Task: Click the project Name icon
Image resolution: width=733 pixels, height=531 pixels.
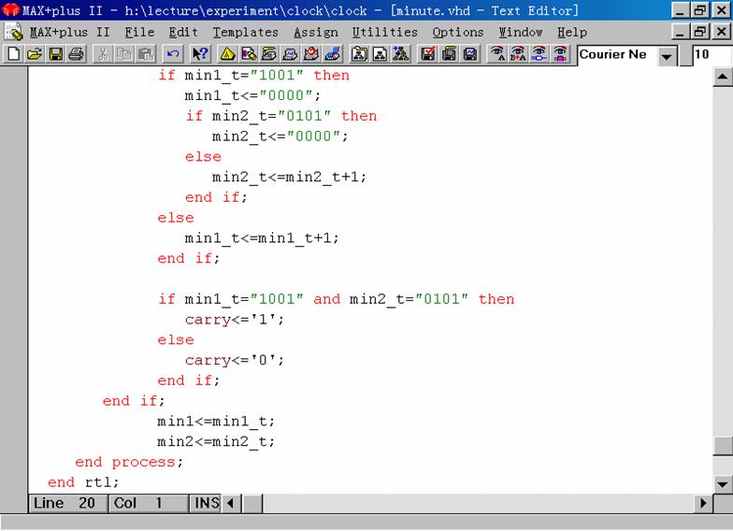Action: [359, 54]
